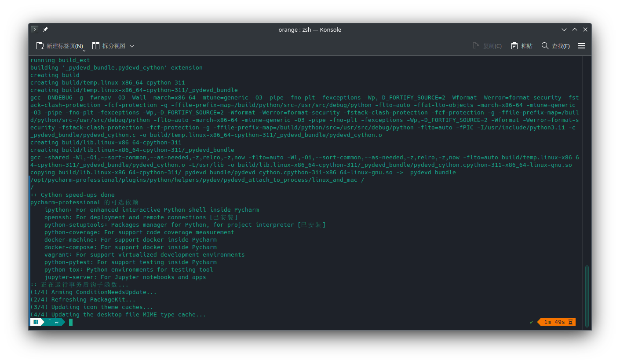Click the 'running build_ext' line
Screen dimensions: 620x364
[60, 60]
